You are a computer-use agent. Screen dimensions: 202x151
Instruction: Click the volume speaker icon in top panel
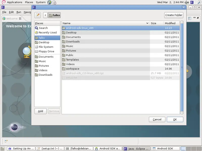(x=187, y=2)
